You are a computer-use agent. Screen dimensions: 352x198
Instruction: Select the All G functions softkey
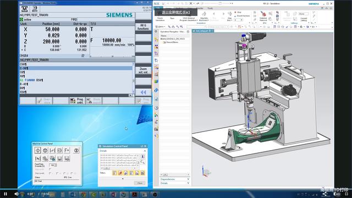tap(143, 27)
